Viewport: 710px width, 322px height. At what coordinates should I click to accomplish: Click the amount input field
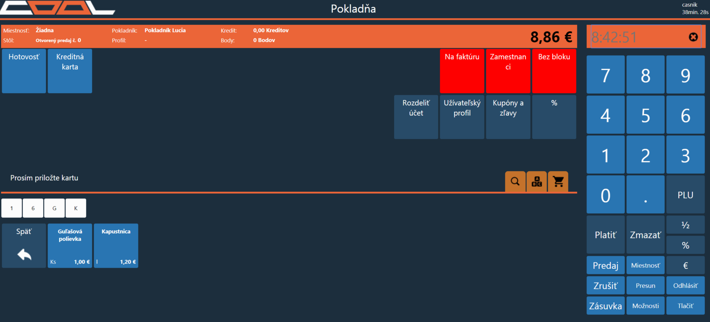point(636,37)
